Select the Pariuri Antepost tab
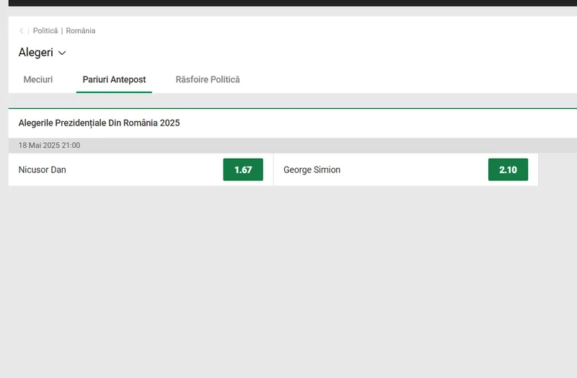 (x=114, y=79)
